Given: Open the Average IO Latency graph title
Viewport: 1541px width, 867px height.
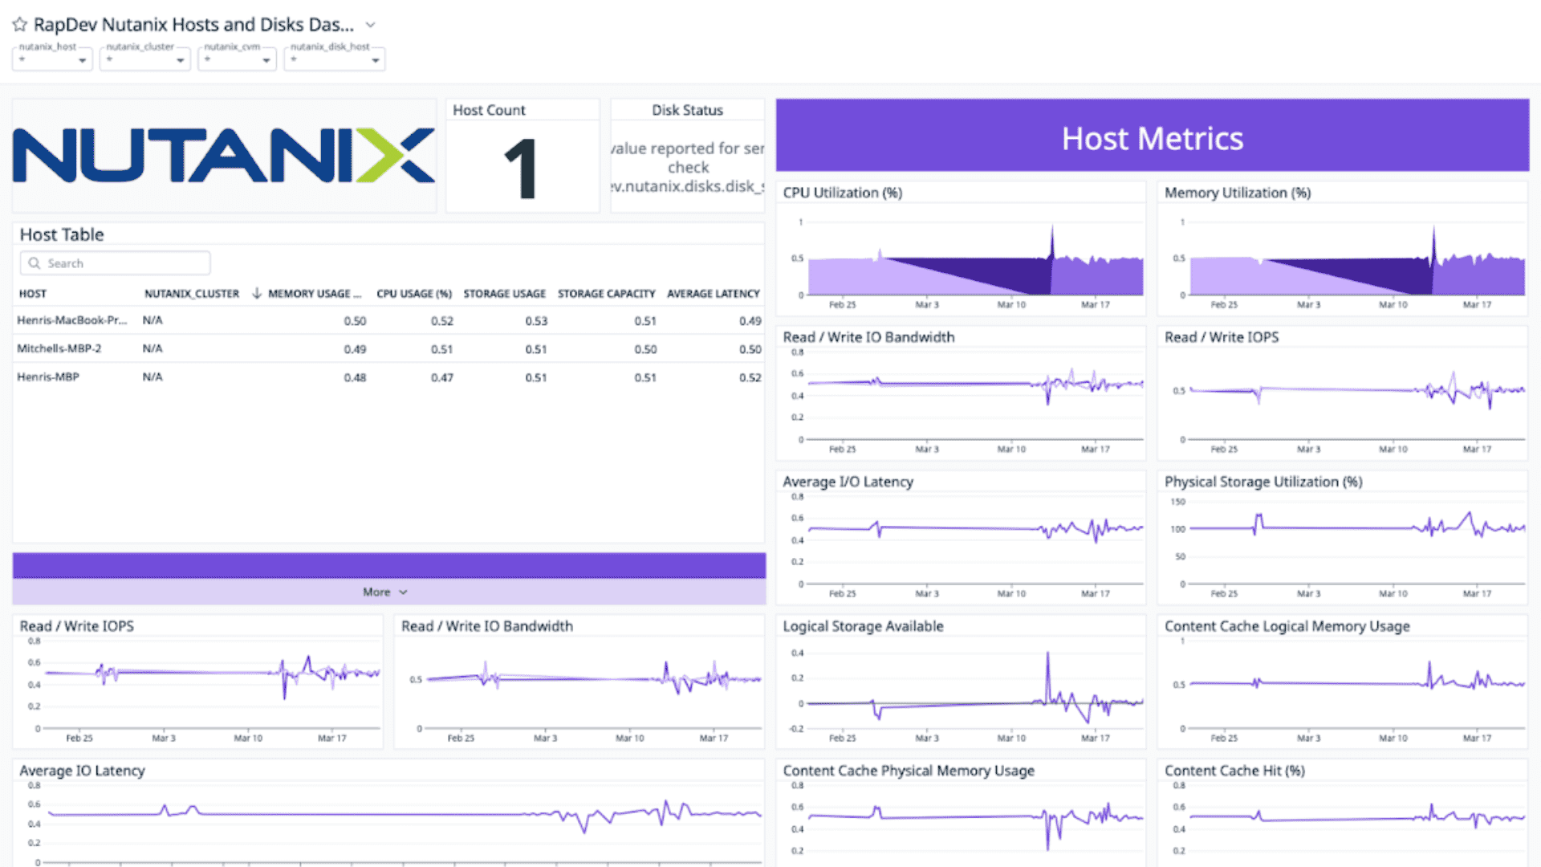Looking at the screenshot, I should coord(82,771).
